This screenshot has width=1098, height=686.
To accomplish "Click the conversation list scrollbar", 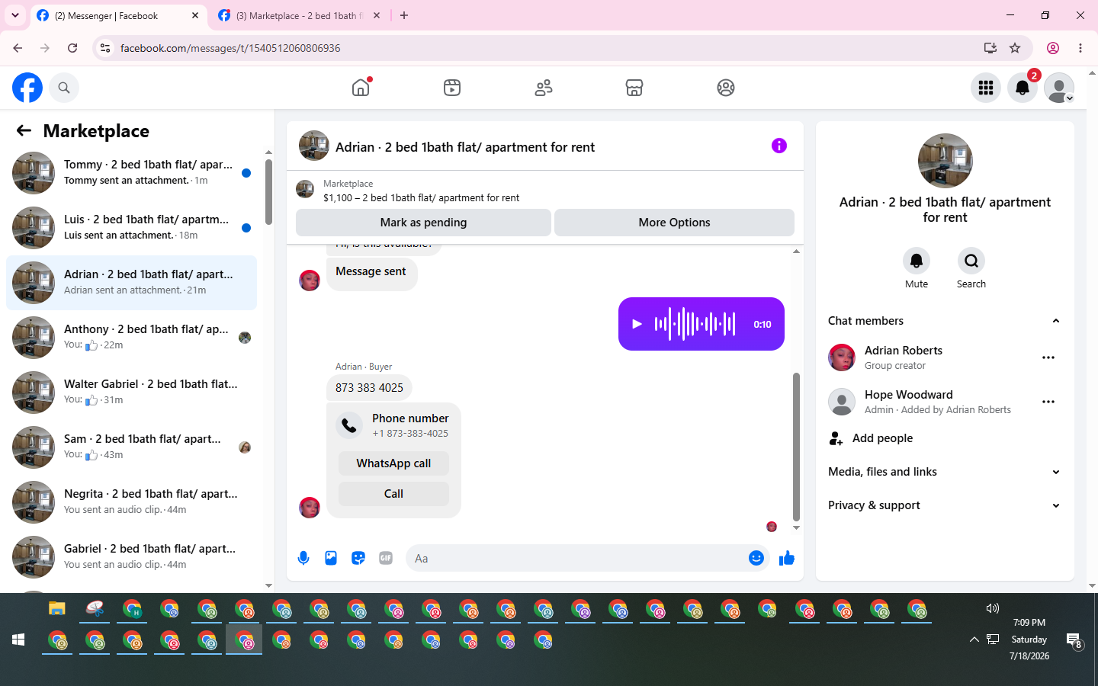I will (x=268, y=192).
